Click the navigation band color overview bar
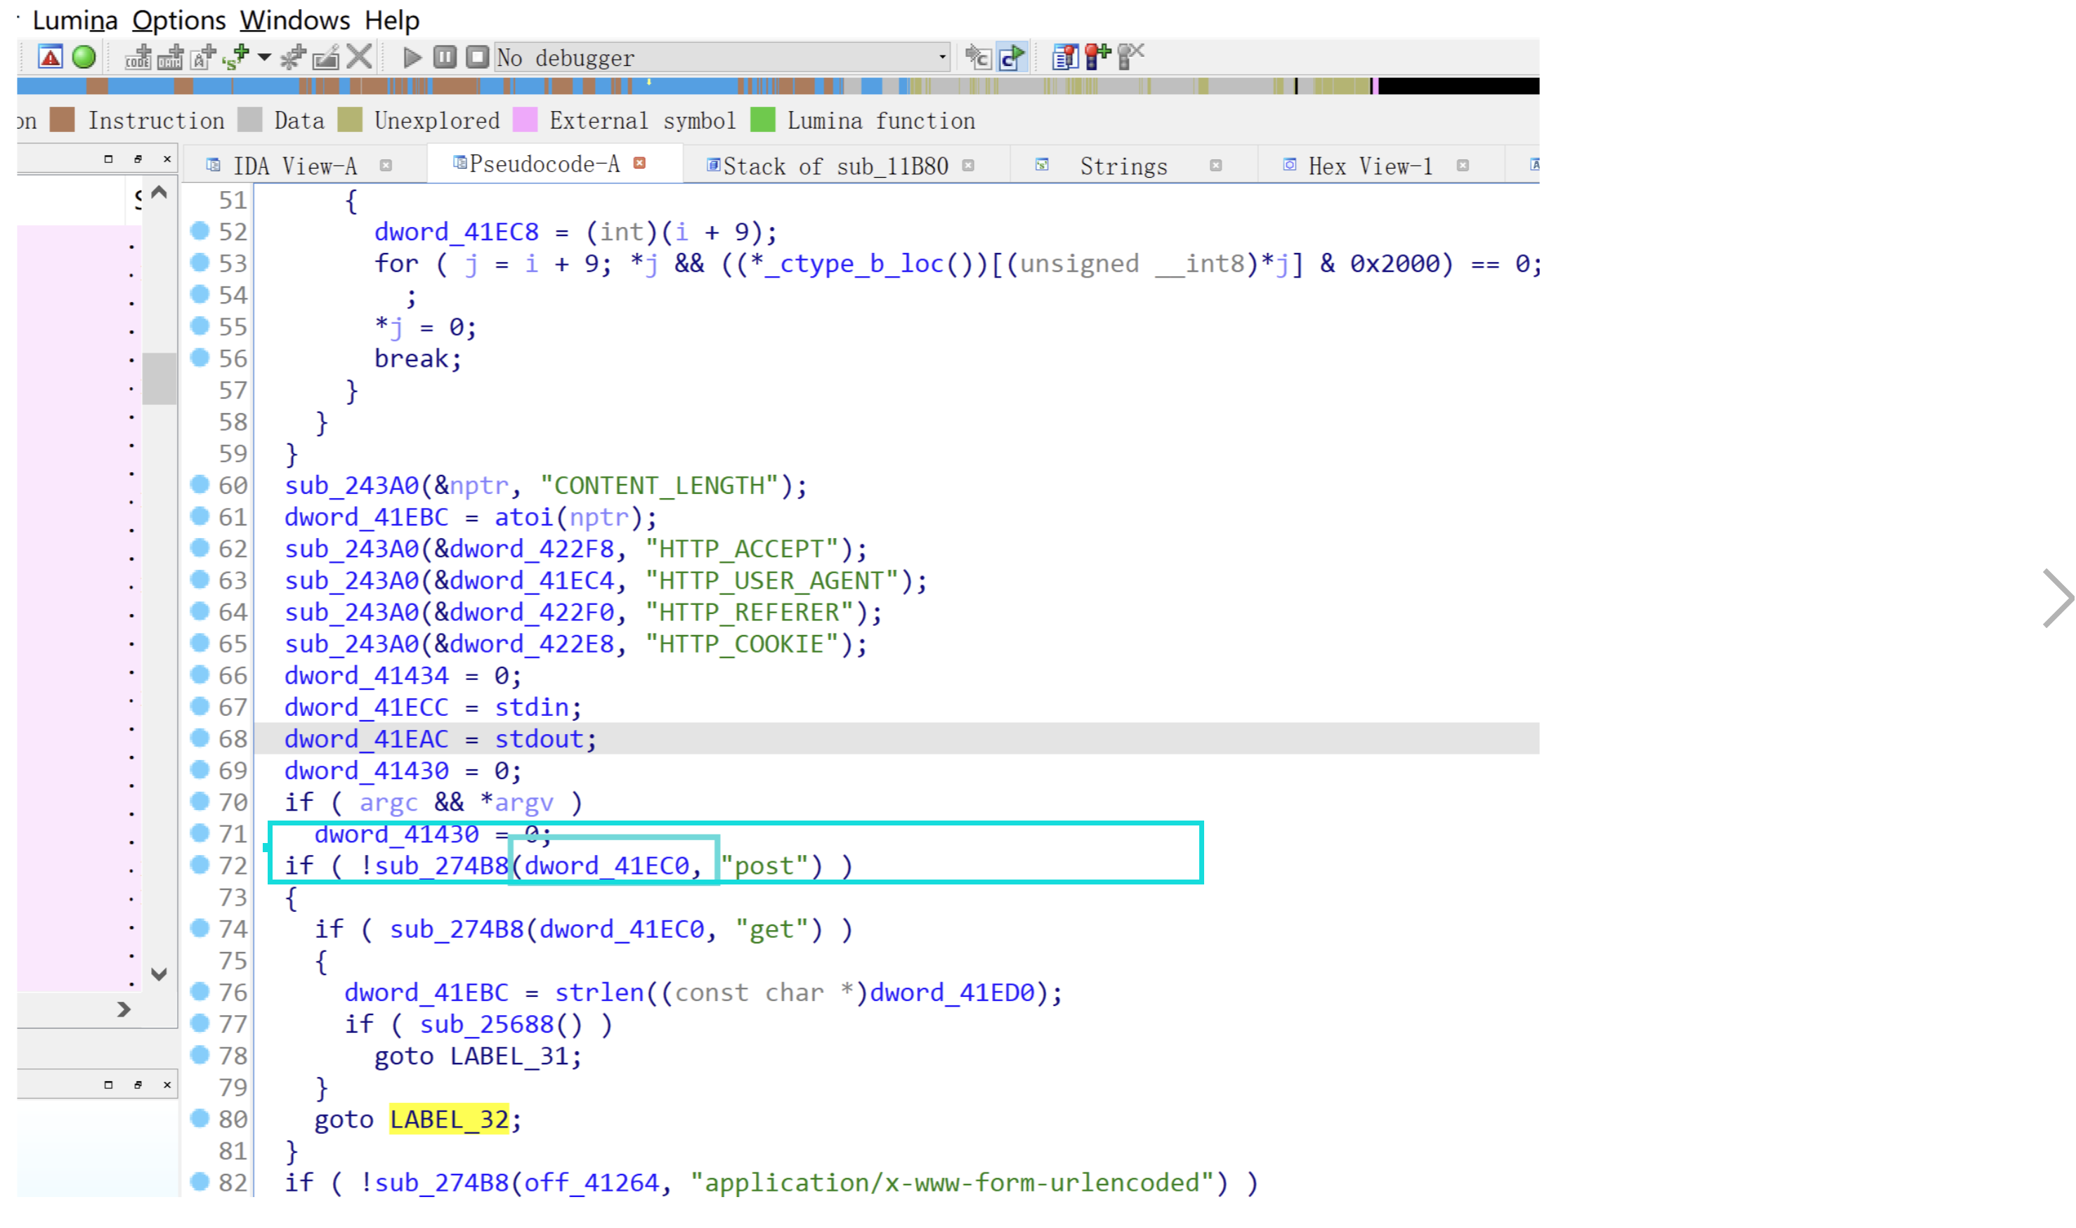 point(778,85)
